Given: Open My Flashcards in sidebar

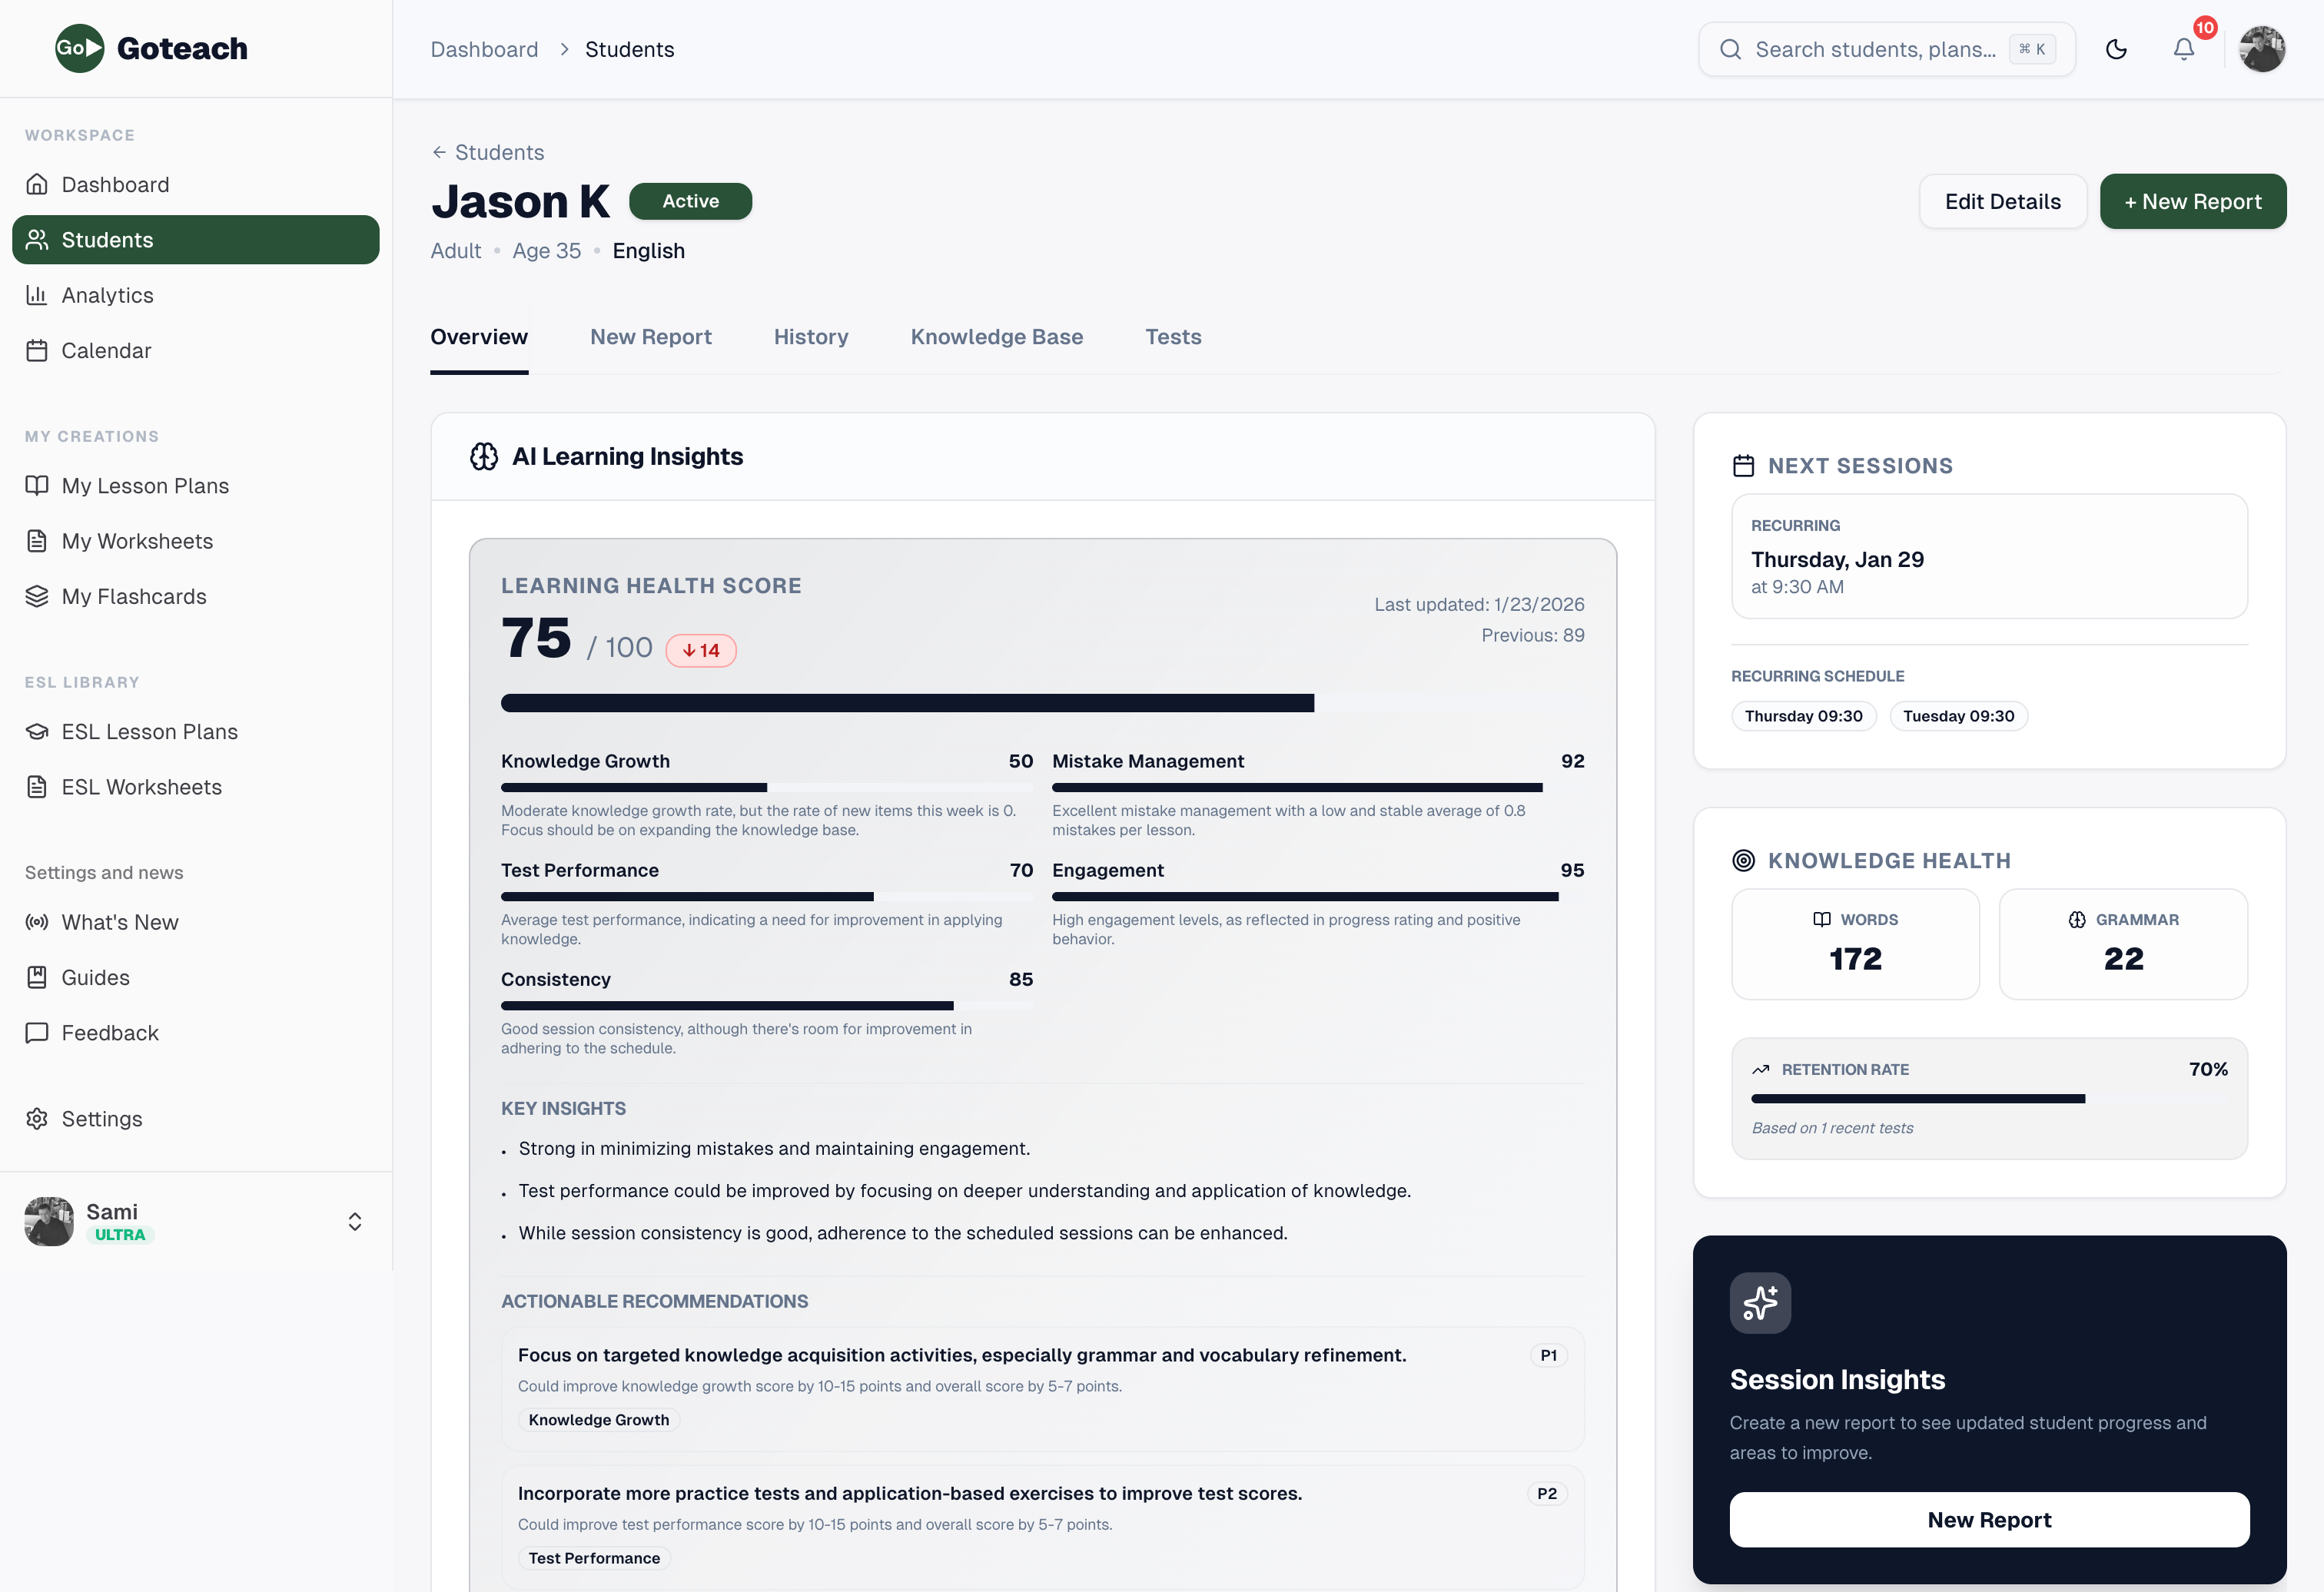Looking at the screenshot, I should pyautogui.click(x=133, y=597).
